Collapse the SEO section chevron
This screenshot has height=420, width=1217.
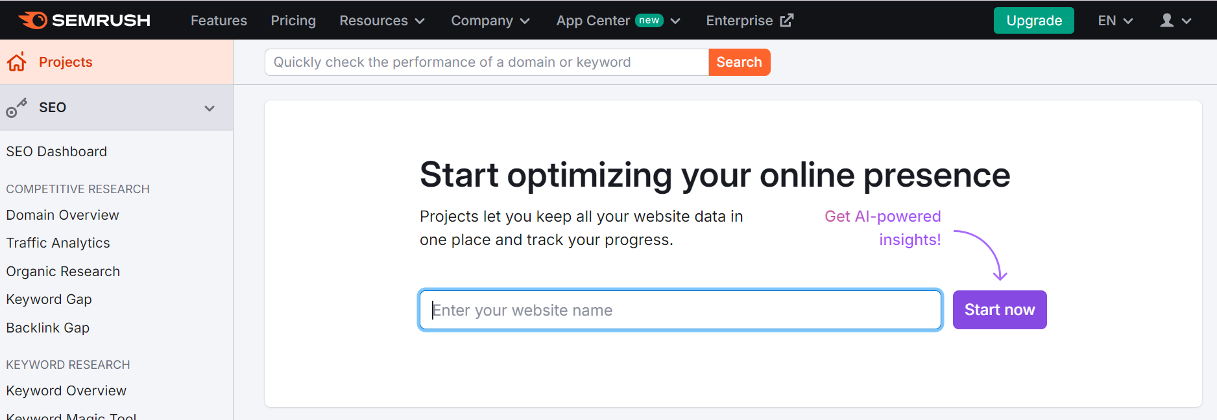[210, 108]
